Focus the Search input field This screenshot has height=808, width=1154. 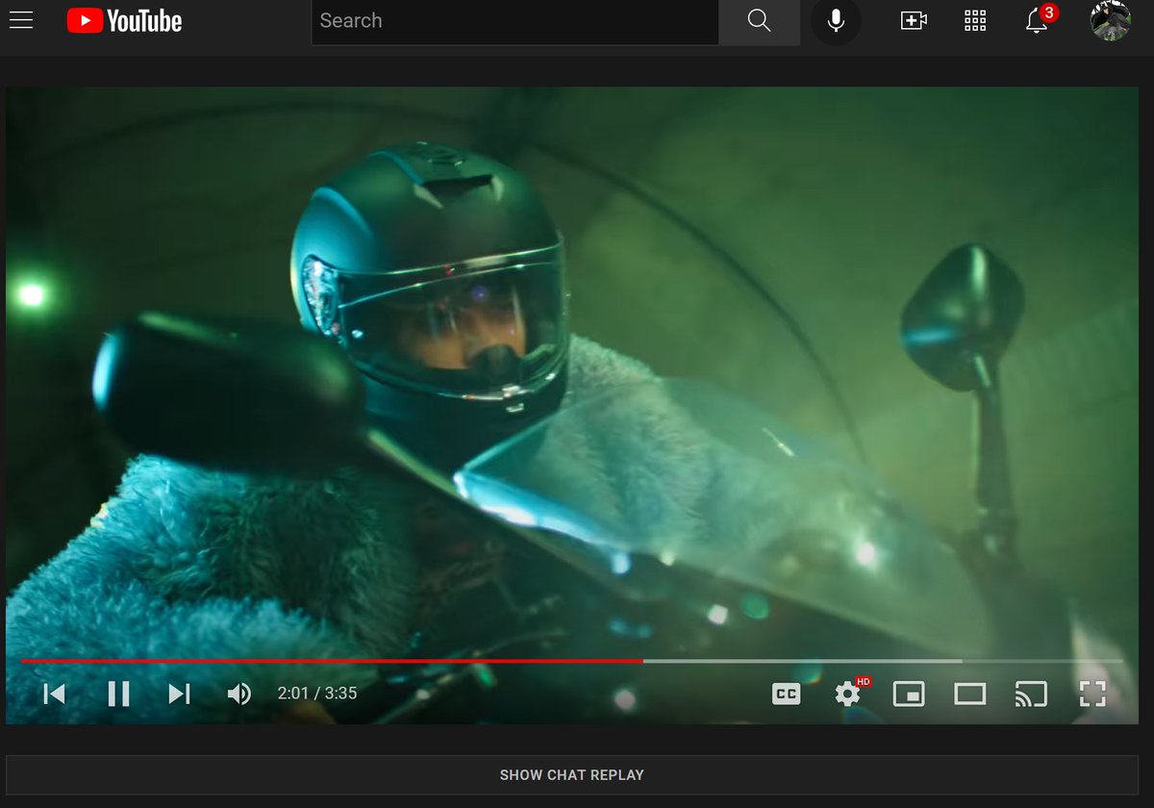(515, 21)
